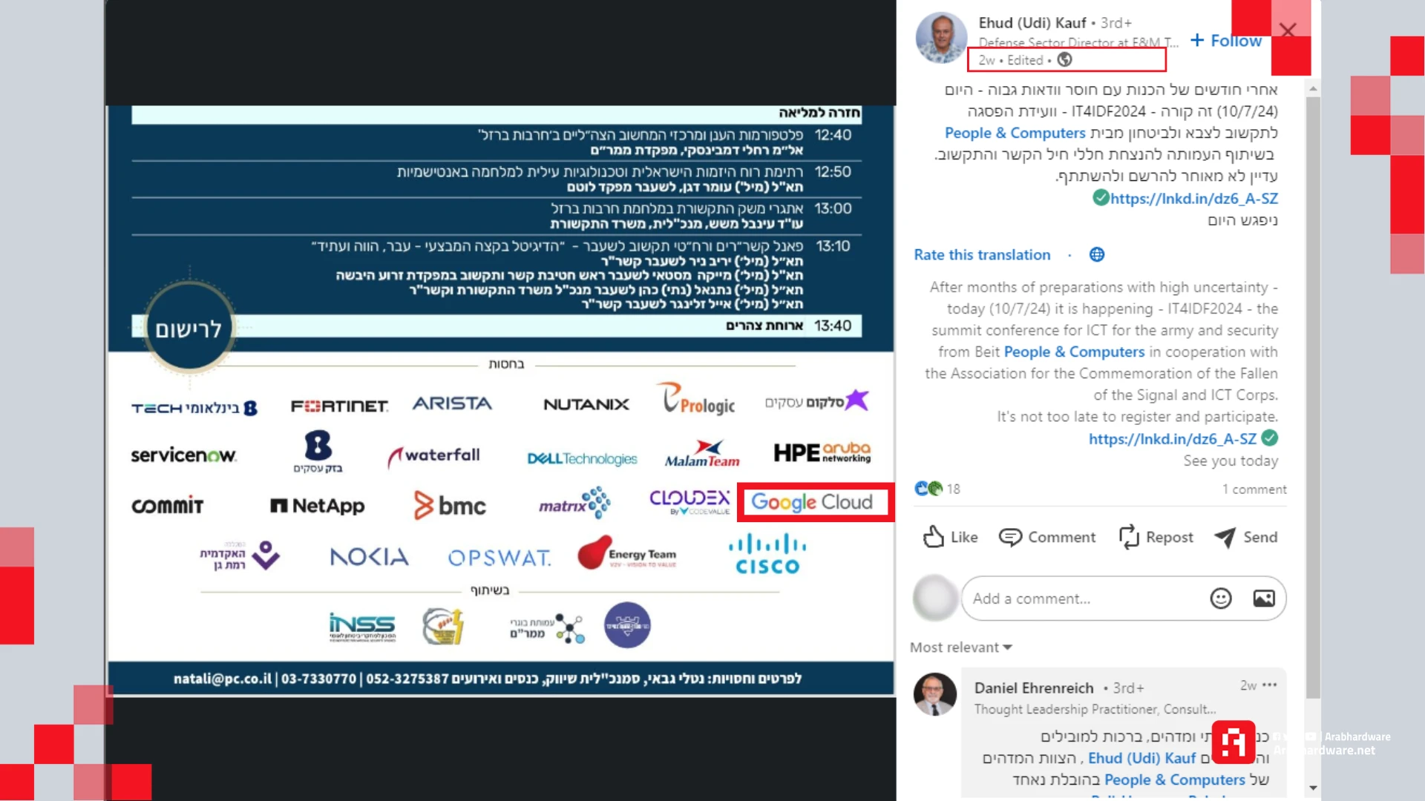
Task: Repost this post
Action: pos(1156,537)
